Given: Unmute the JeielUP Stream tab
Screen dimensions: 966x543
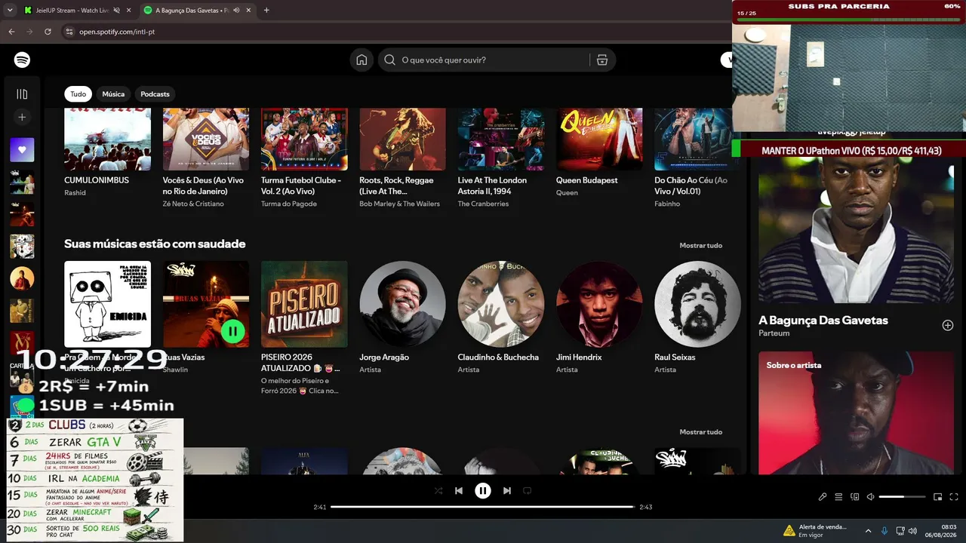Looking at the screenshot, I should tap(117, 11).
